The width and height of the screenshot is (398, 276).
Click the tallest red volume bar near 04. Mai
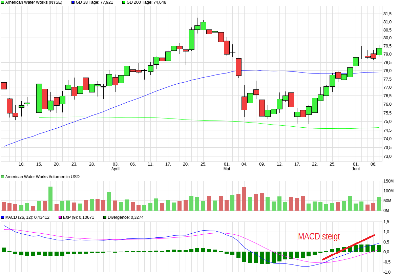tap(244, 199)
